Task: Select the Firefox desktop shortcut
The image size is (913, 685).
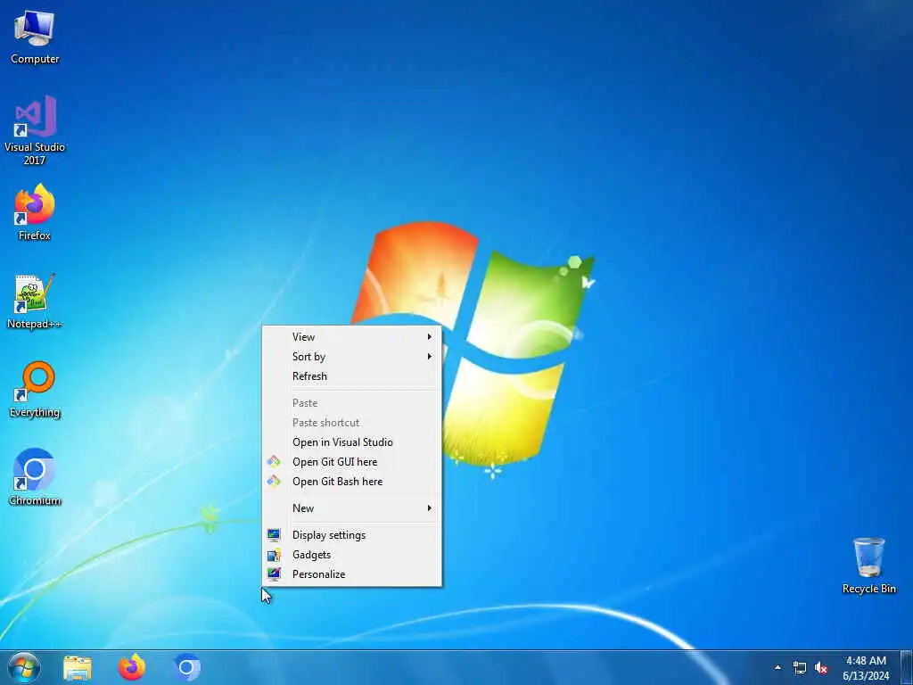Action: click(35, 212)
